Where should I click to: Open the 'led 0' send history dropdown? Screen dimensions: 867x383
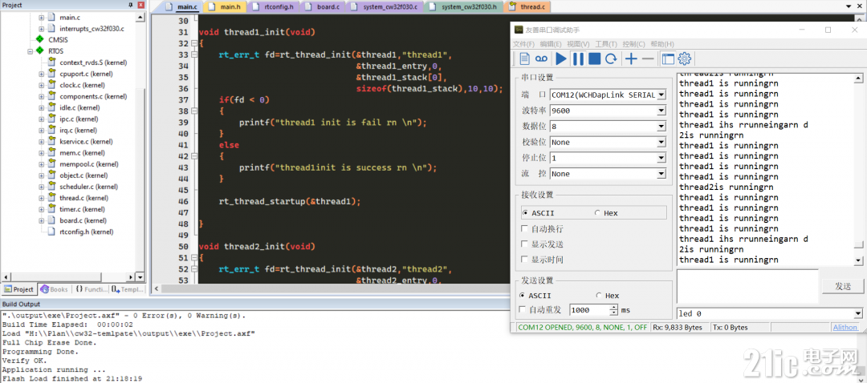(x=858, y=314)
